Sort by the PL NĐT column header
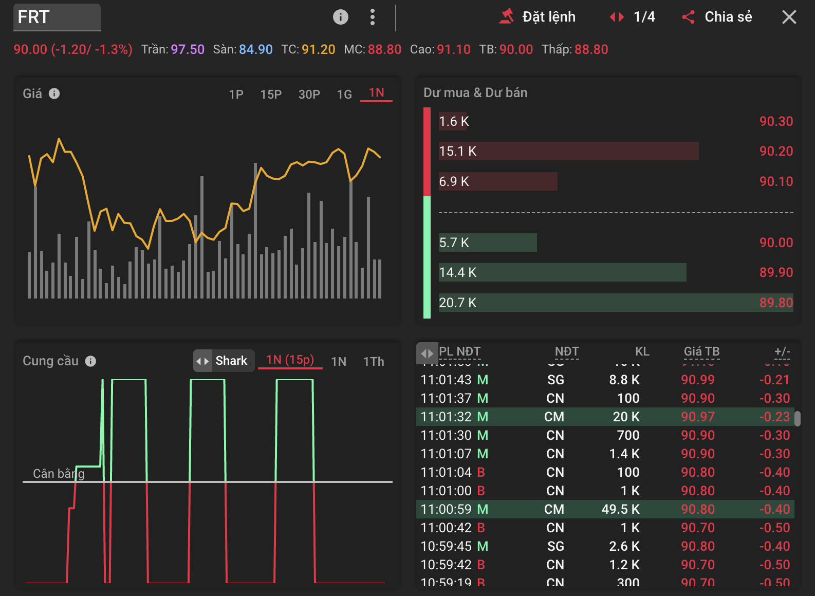The height and width of the screenshot is (596, 815). [x=459, y=351]
